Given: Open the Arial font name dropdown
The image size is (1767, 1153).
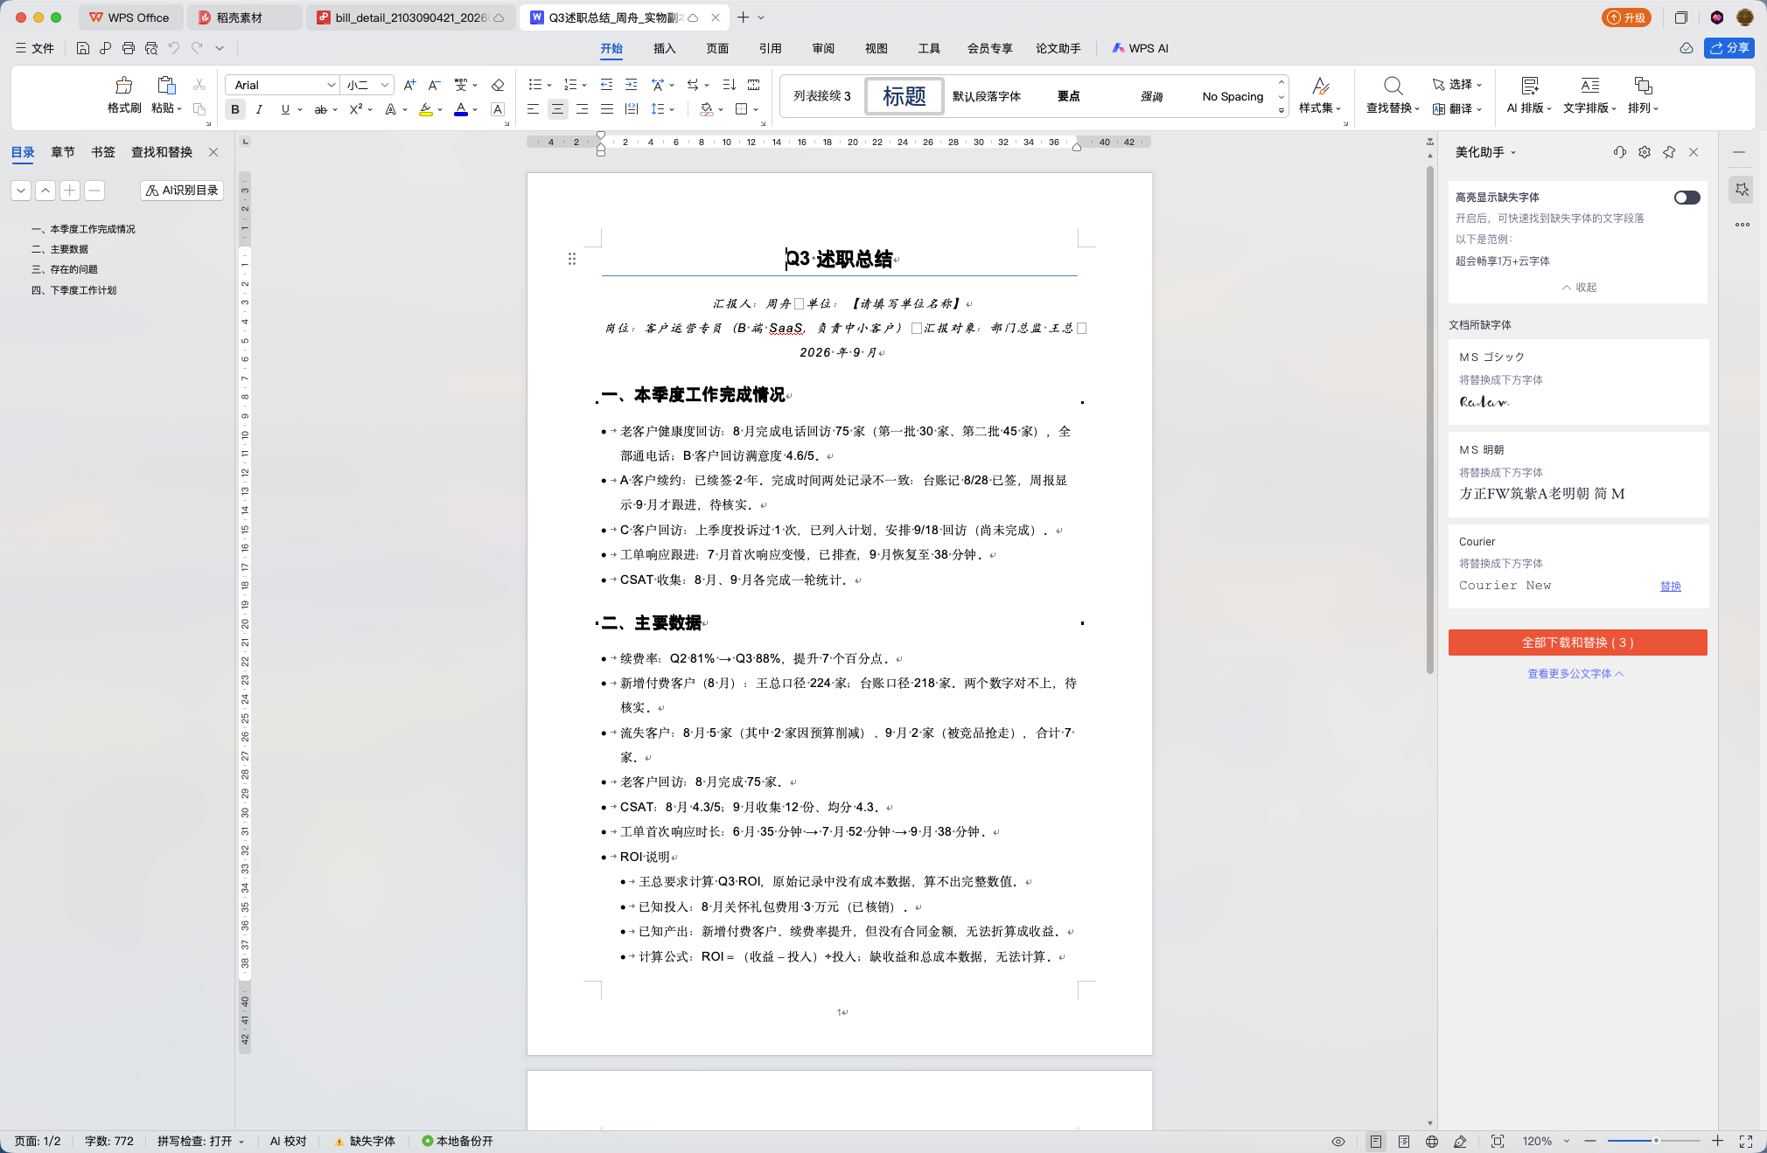Looking at the screenshot, I should [x=331, y=85].
